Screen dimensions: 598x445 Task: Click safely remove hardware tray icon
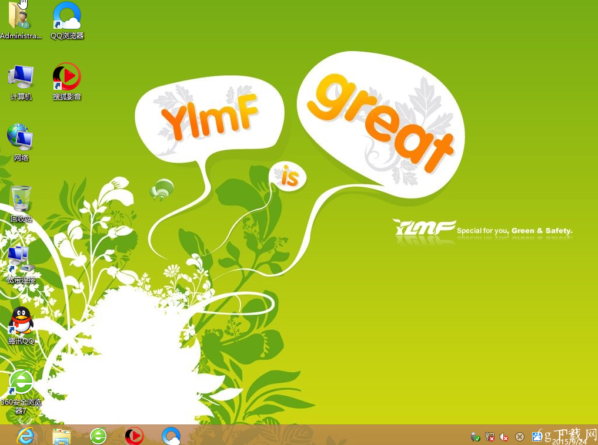point(475,437)
